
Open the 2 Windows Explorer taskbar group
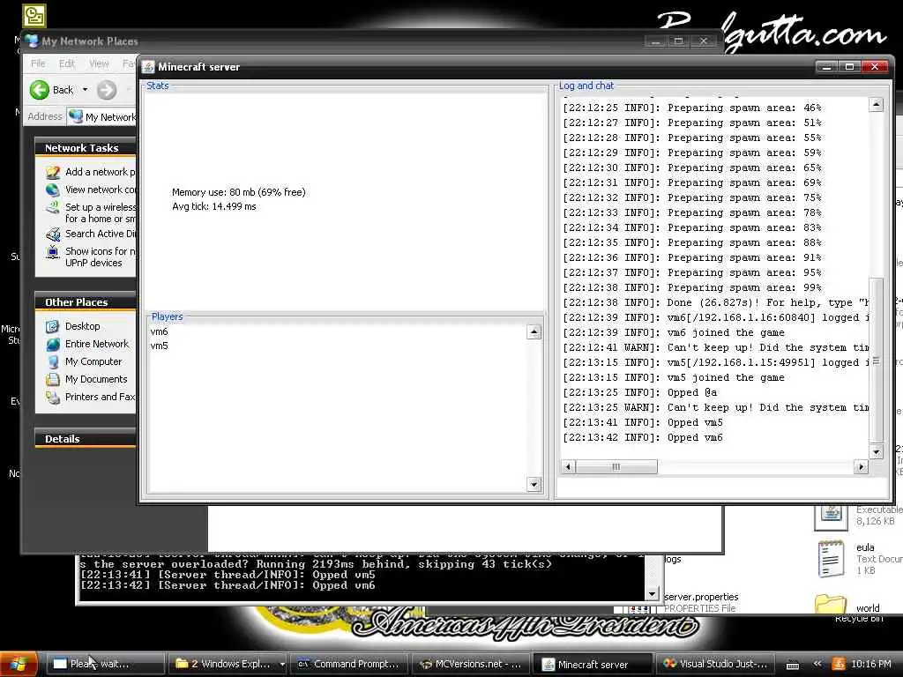228,664
